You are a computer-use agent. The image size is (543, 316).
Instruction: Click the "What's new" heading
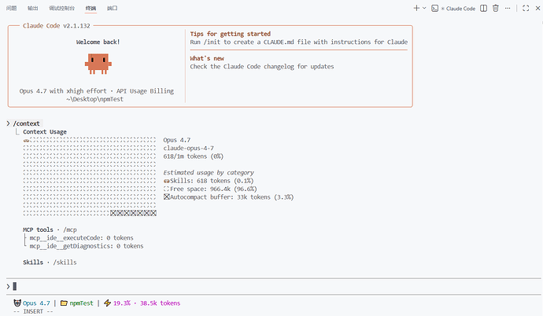pyautogui.click(x=207, y=58)
